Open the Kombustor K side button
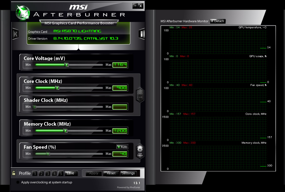This screenshot has width=285, height=192. [15, 34]
